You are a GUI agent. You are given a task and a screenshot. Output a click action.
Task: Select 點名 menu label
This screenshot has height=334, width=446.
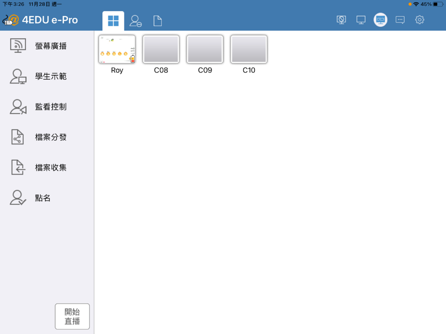[43, 198]
